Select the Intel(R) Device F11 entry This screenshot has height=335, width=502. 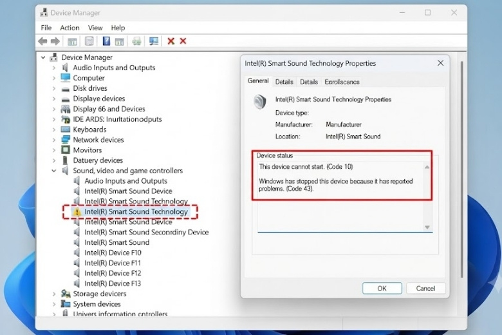113,263
